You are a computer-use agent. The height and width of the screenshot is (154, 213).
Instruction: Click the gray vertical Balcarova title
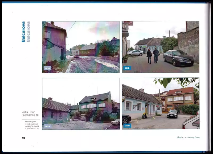click(28, 32)
